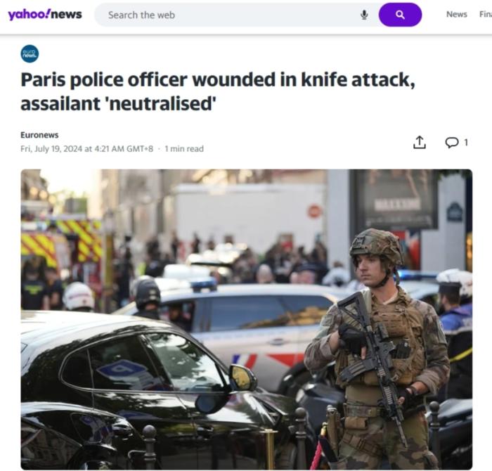Click the Euronews author link
The image size is (492, 471).
click(39, 135)
